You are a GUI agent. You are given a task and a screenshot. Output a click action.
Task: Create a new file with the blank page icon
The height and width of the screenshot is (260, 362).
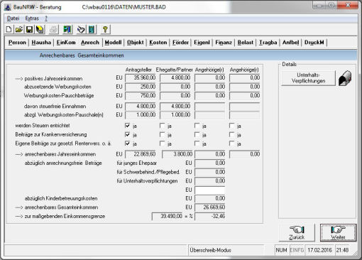coord(9,30)
